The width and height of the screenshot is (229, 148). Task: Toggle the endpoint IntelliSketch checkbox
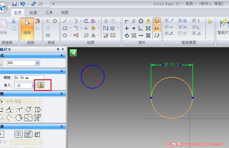[x=166, y=21]
